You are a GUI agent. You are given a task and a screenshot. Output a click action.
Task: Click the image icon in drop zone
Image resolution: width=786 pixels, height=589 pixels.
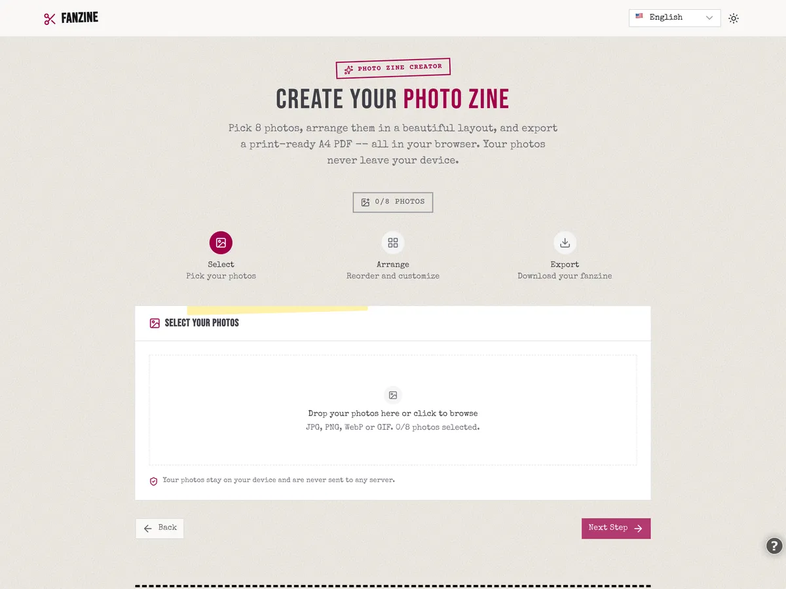coord(393,395)
